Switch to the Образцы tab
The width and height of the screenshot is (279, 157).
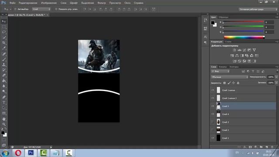coord(224,17)
